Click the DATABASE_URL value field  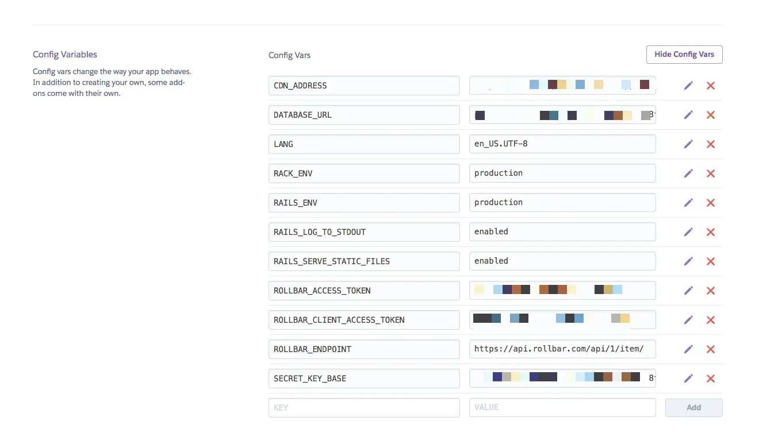(x=562, y=115)
